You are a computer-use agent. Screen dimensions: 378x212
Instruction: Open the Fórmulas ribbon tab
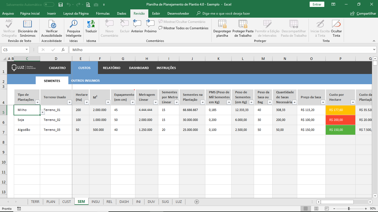[103, 14]
